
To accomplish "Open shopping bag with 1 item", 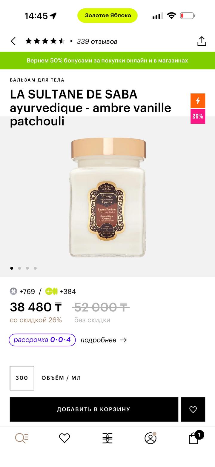I will [194, 438].
